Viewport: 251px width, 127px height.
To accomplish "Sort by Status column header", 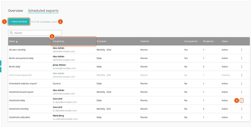I will click(x=225, y=42).
